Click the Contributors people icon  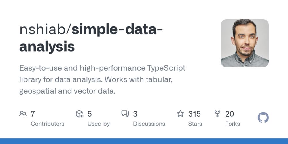23,114
